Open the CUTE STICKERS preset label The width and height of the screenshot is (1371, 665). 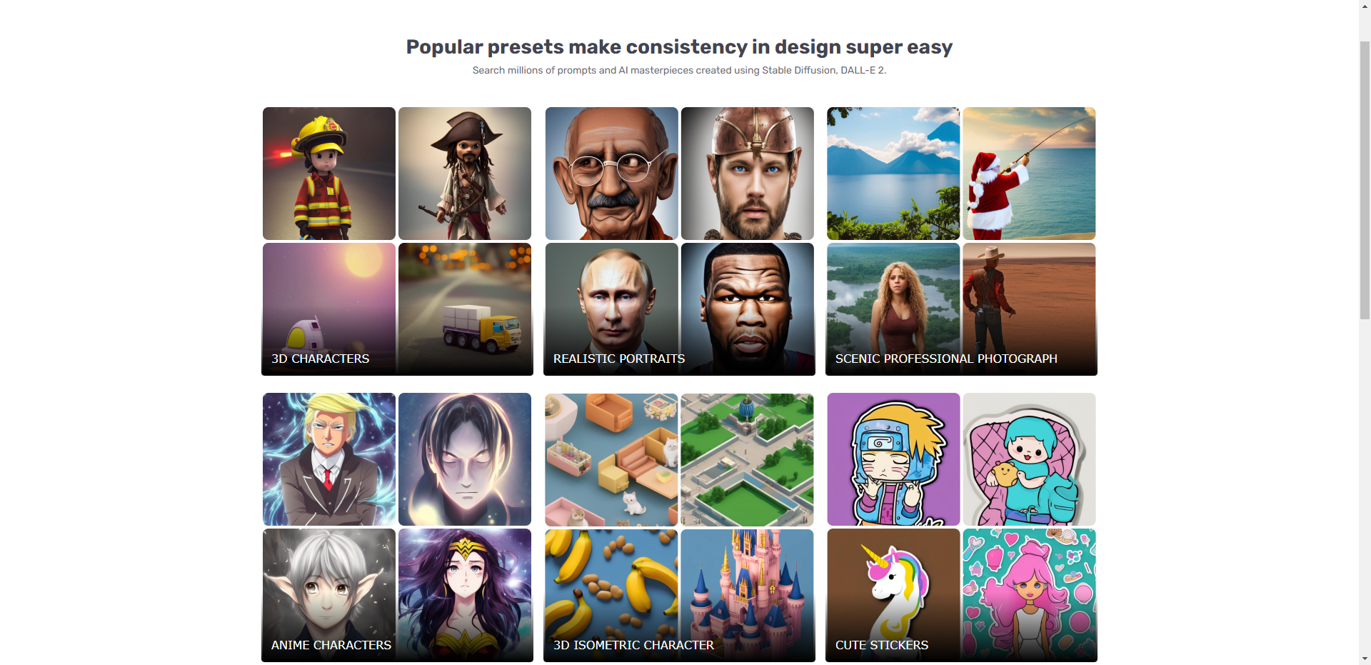click(882, 645)
